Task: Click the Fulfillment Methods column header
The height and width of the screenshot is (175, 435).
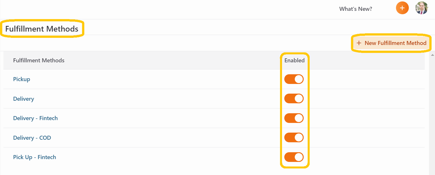Action: click(x=39, y=60)
